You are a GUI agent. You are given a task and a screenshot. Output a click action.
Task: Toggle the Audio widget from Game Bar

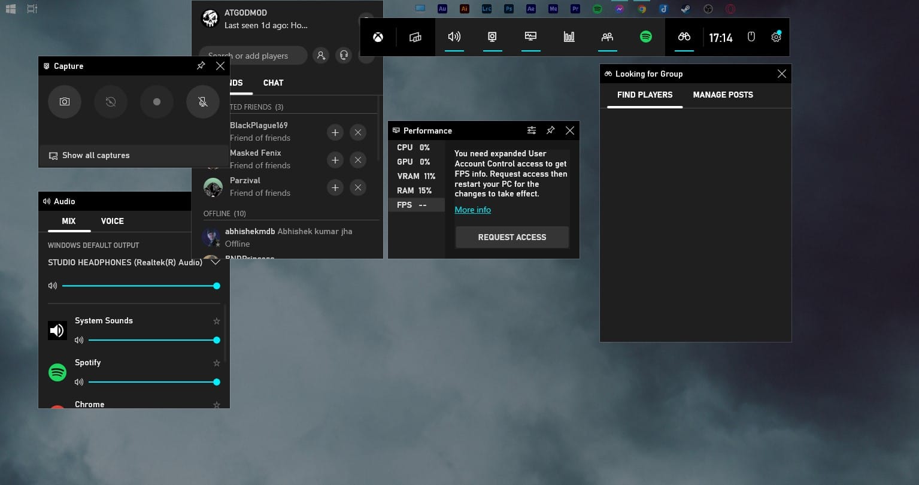(x=454, y=37)
